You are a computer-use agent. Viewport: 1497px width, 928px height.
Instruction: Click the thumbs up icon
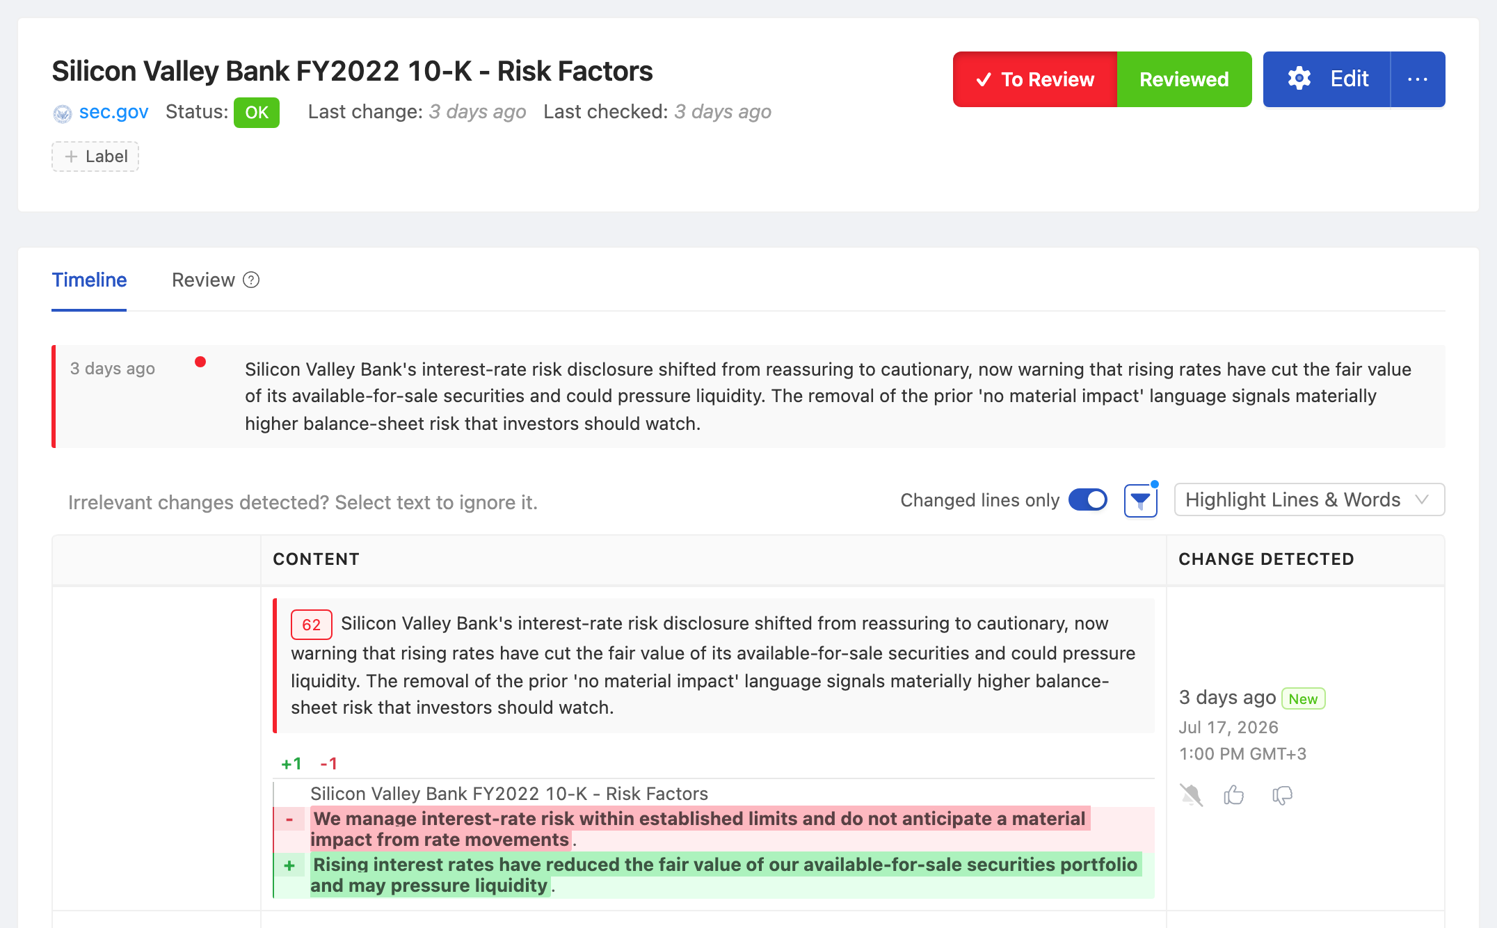1234,794
